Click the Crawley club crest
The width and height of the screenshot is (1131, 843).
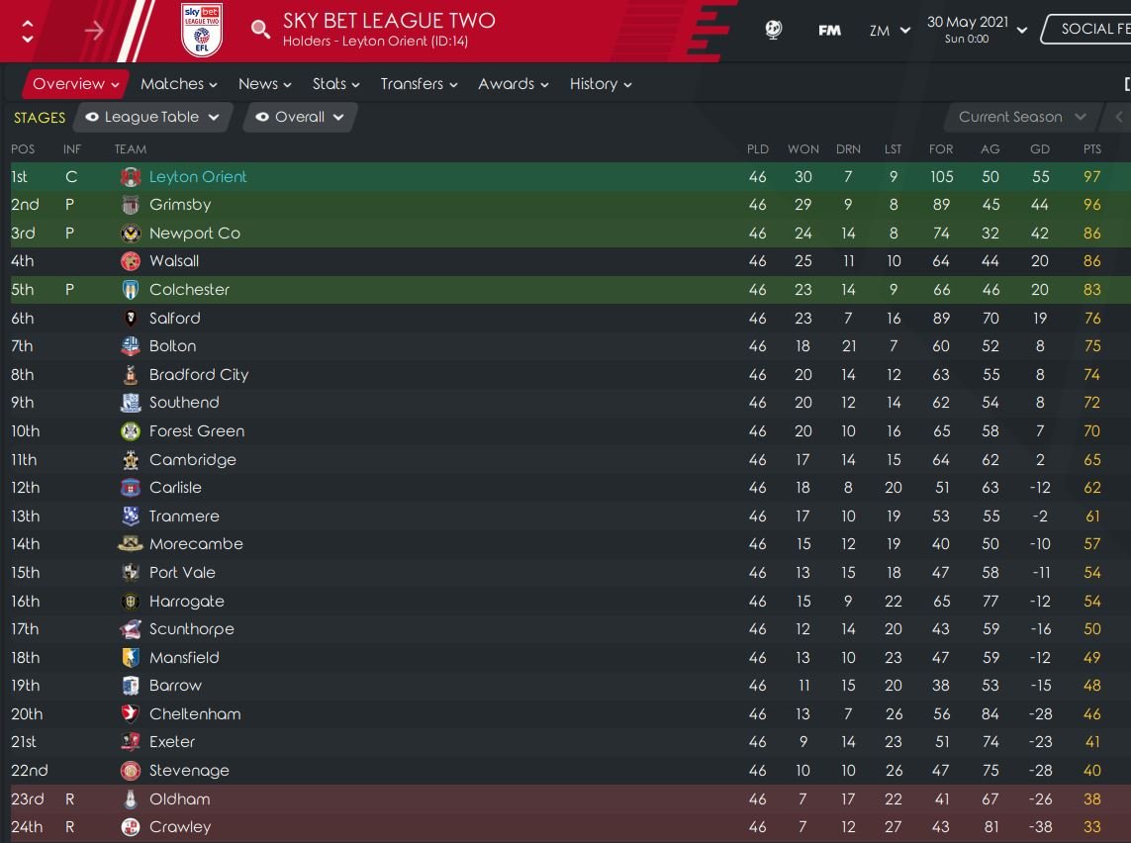[x=131, y=827]
